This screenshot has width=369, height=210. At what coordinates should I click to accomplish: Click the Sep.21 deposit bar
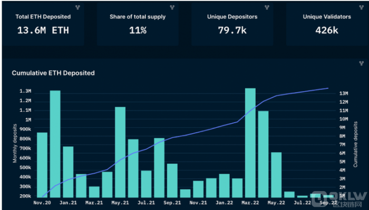pyautogui.click(x=172, y=181)
